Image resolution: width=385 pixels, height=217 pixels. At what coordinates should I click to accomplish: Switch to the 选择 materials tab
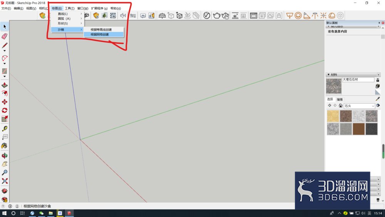click(x=330, y=99)
